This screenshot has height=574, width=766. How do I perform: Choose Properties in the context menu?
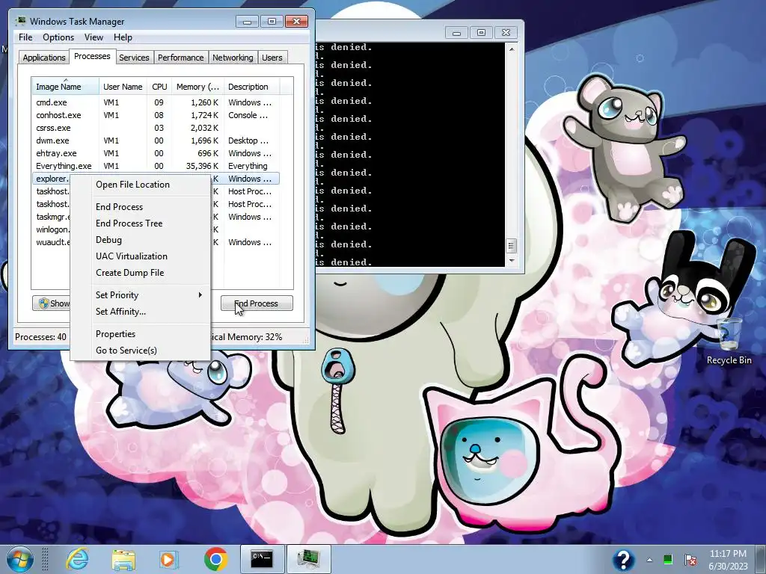point(141,334)
